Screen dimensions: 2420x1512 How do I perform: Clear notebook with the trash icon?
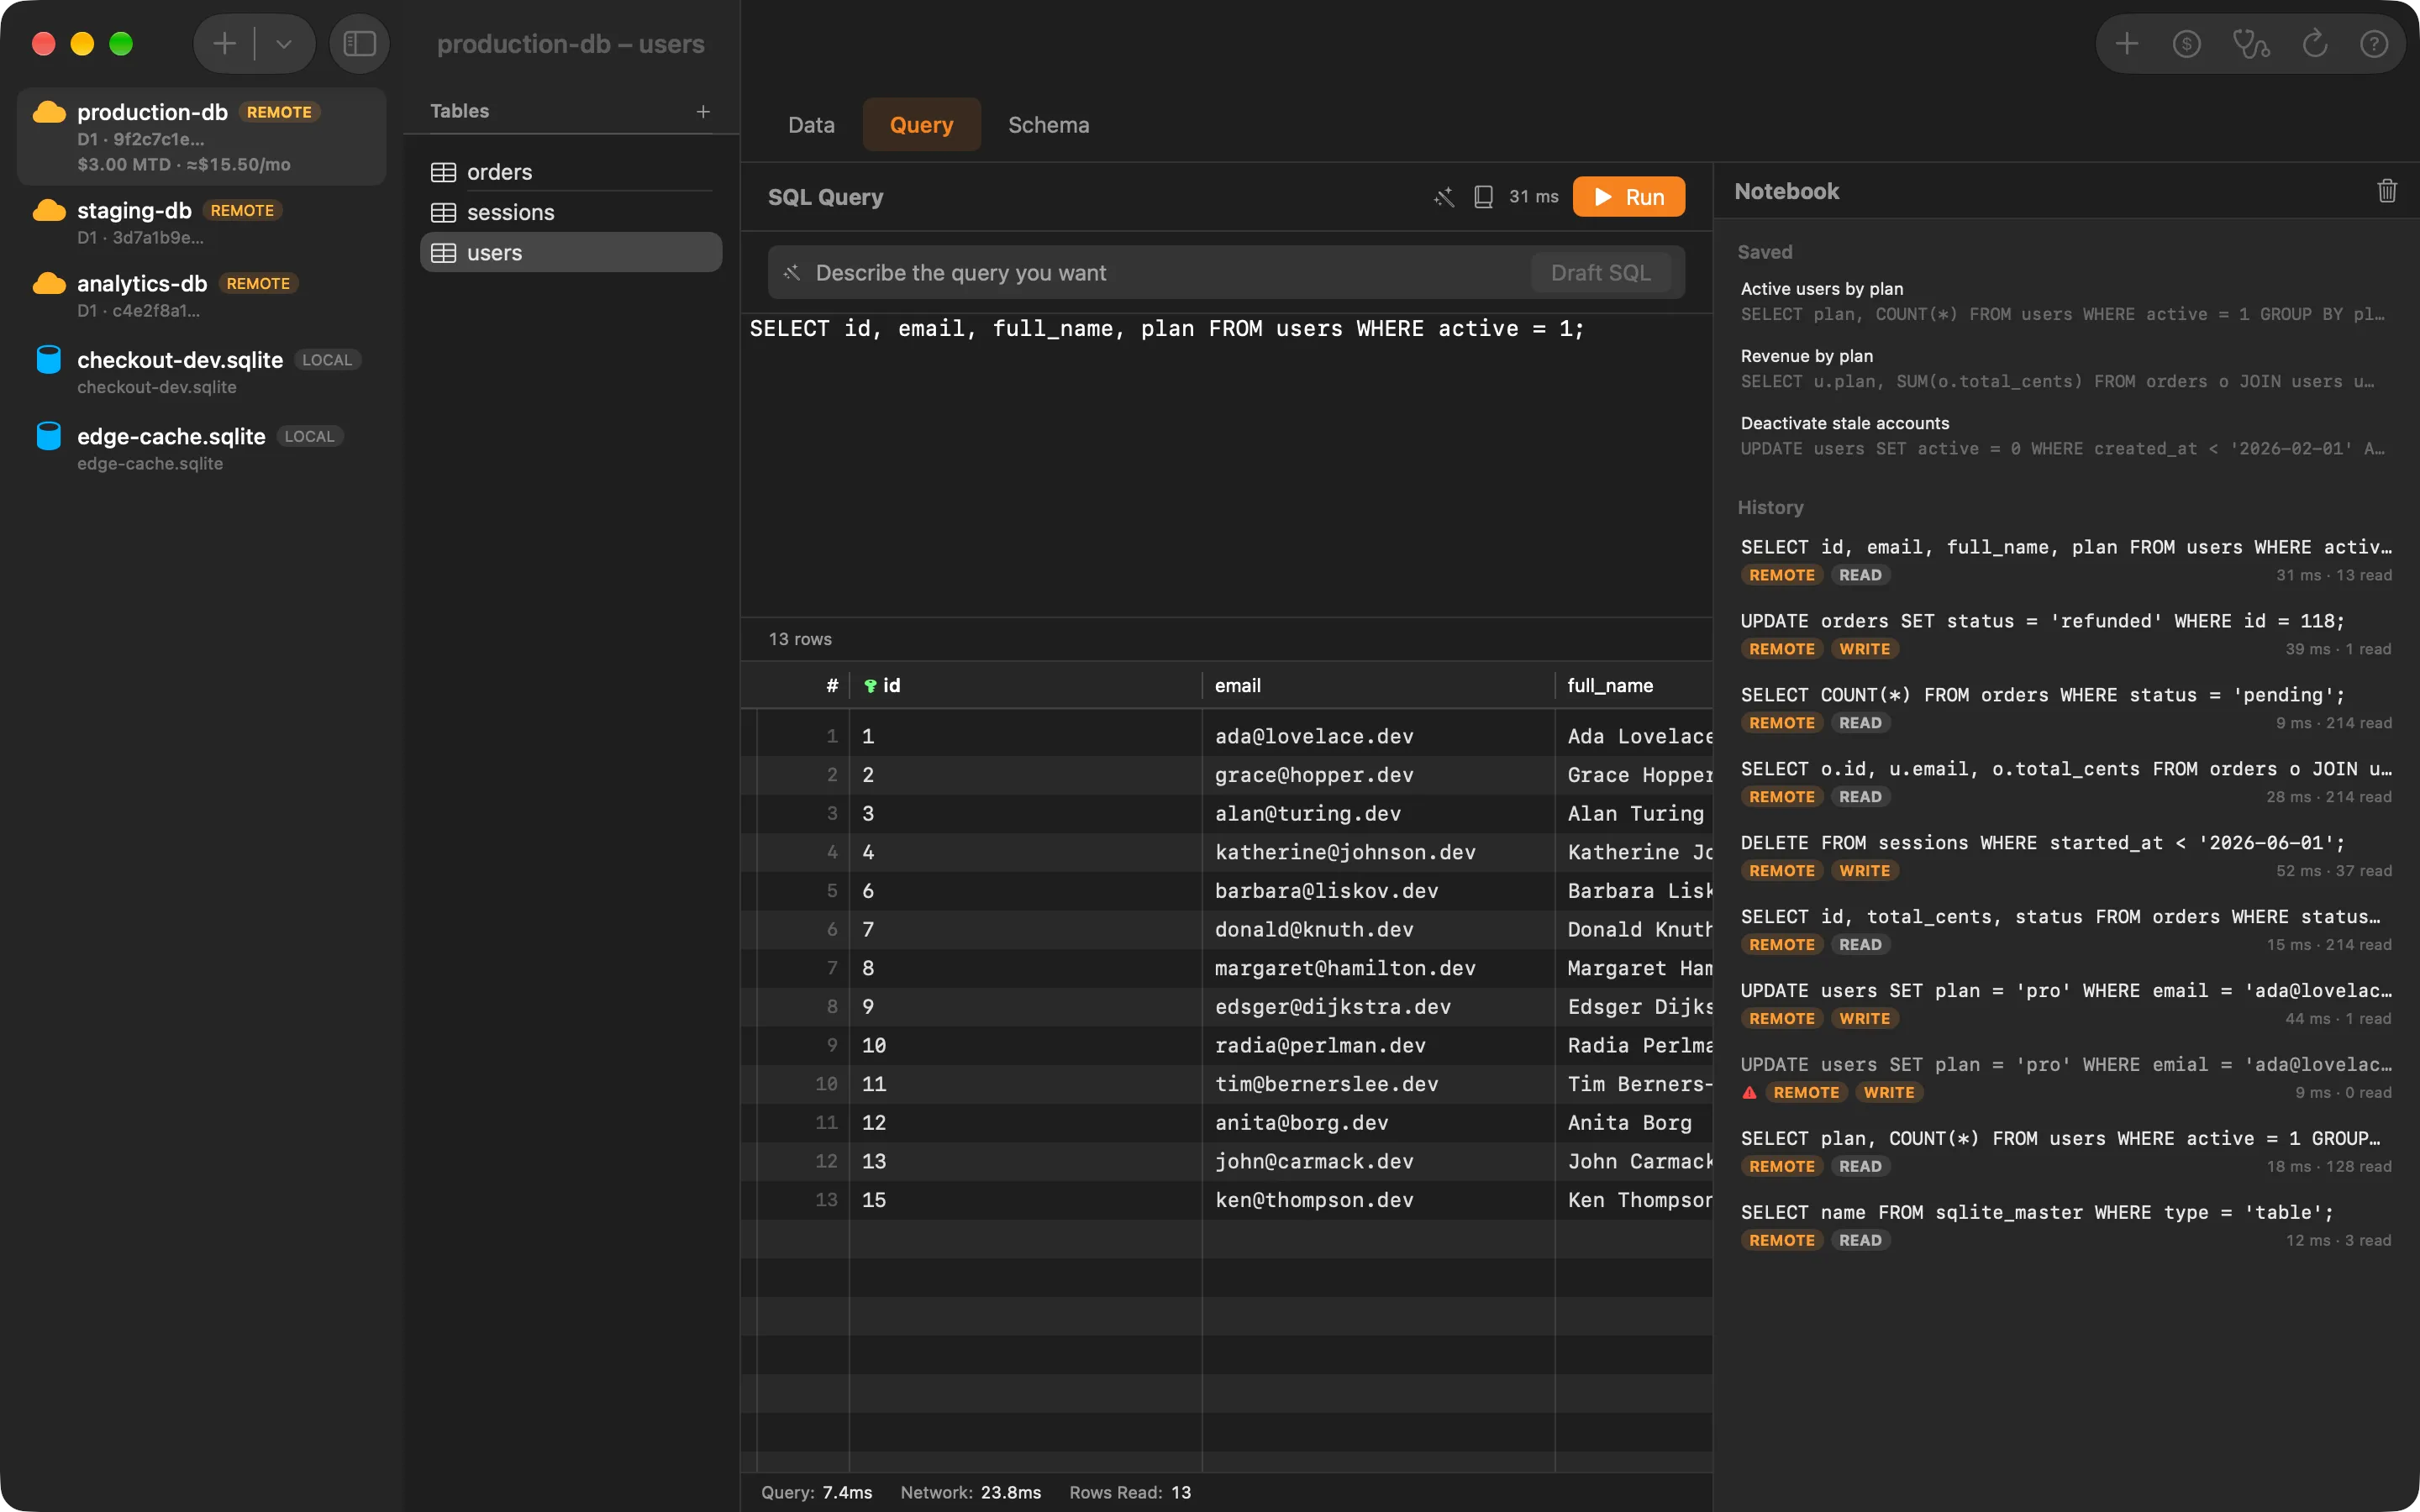pyautogui.click(x=2387, y=191)
